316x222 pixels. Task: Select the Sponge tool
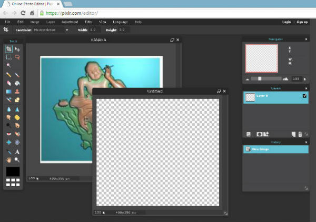coord(17,117)
